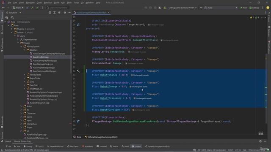
Task: Open the bottom panel settings gear
Action: [260, 141]
